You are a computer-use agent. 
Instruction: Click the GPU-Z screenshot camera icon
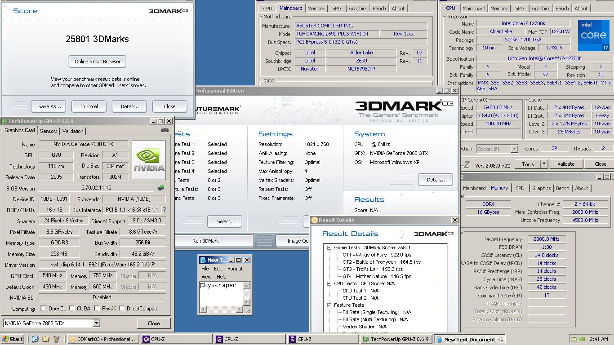tap(165, 130)
